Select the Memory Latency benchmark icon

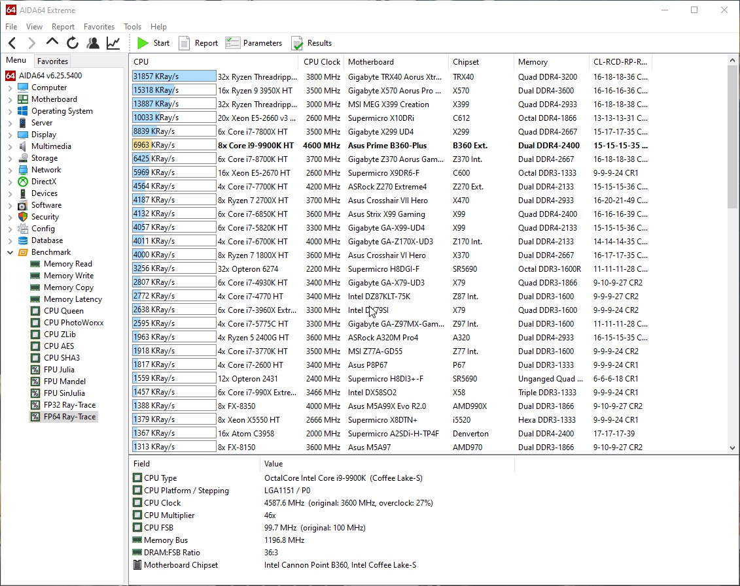click(35, 299)
